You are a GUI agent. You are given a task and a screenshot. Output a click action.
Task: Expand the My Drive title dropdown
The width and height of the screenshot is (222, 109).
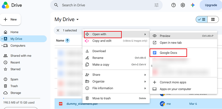[x=77, y=20]
